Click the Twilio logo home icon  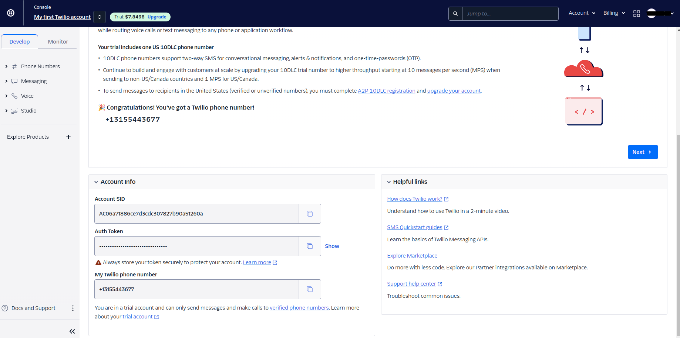[11, 13]
